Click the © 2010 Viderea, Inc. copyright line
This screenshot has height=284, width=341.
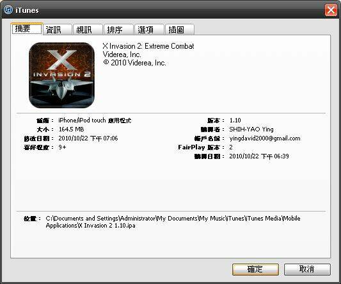pos(134,63)
